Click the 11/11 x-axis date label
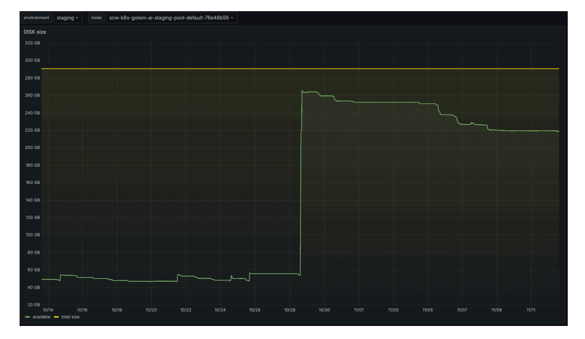This screenshot has width=585, height=339. point(531,309)
